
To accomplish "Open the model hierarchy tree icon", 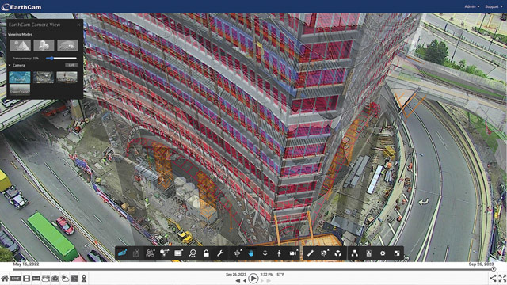I will [355, 253].
